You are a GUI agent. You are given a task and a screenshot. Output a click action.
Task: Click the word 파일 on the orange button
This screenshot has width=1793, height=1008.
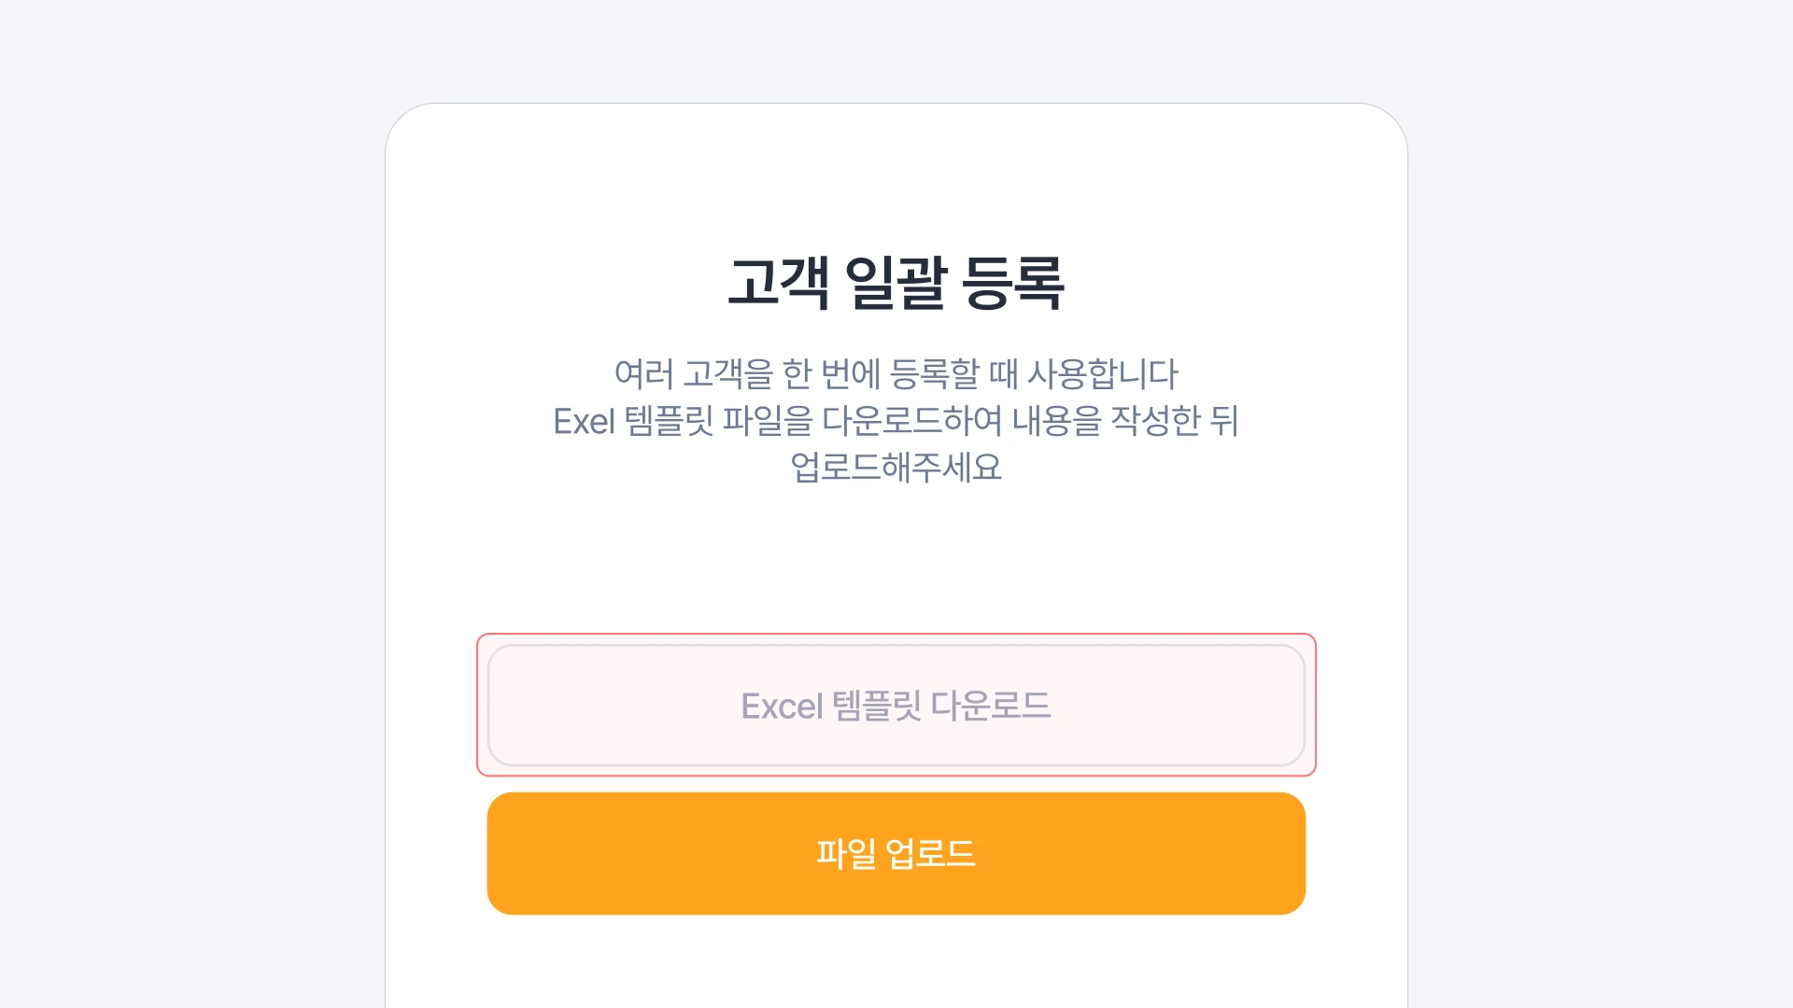tap(846, 853)
